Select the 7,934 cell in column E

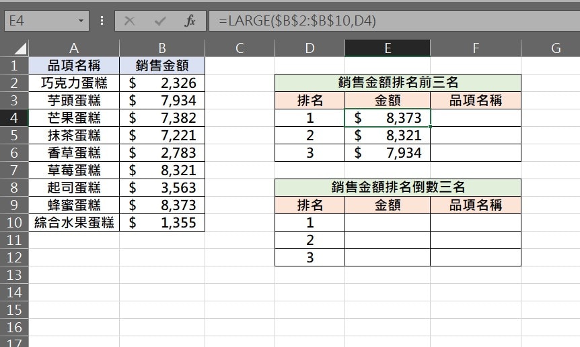[x=388, y=153]
